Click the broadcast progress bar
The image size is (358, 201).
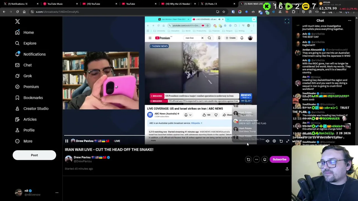[177, 136]
